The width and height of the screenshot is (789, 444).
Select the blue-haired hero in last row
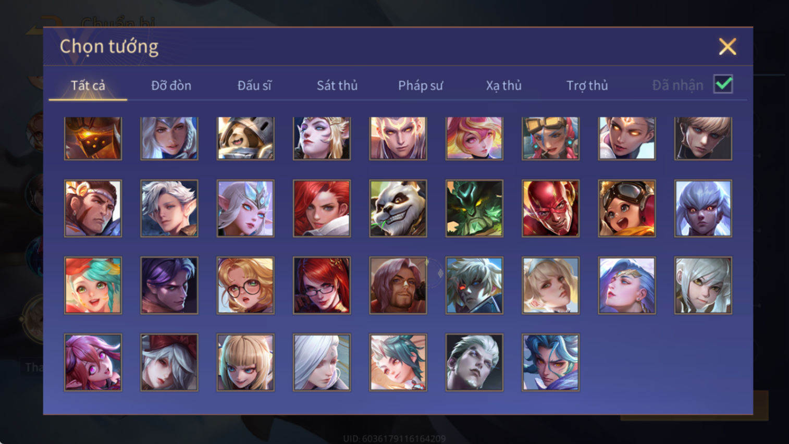click(550, 362)
